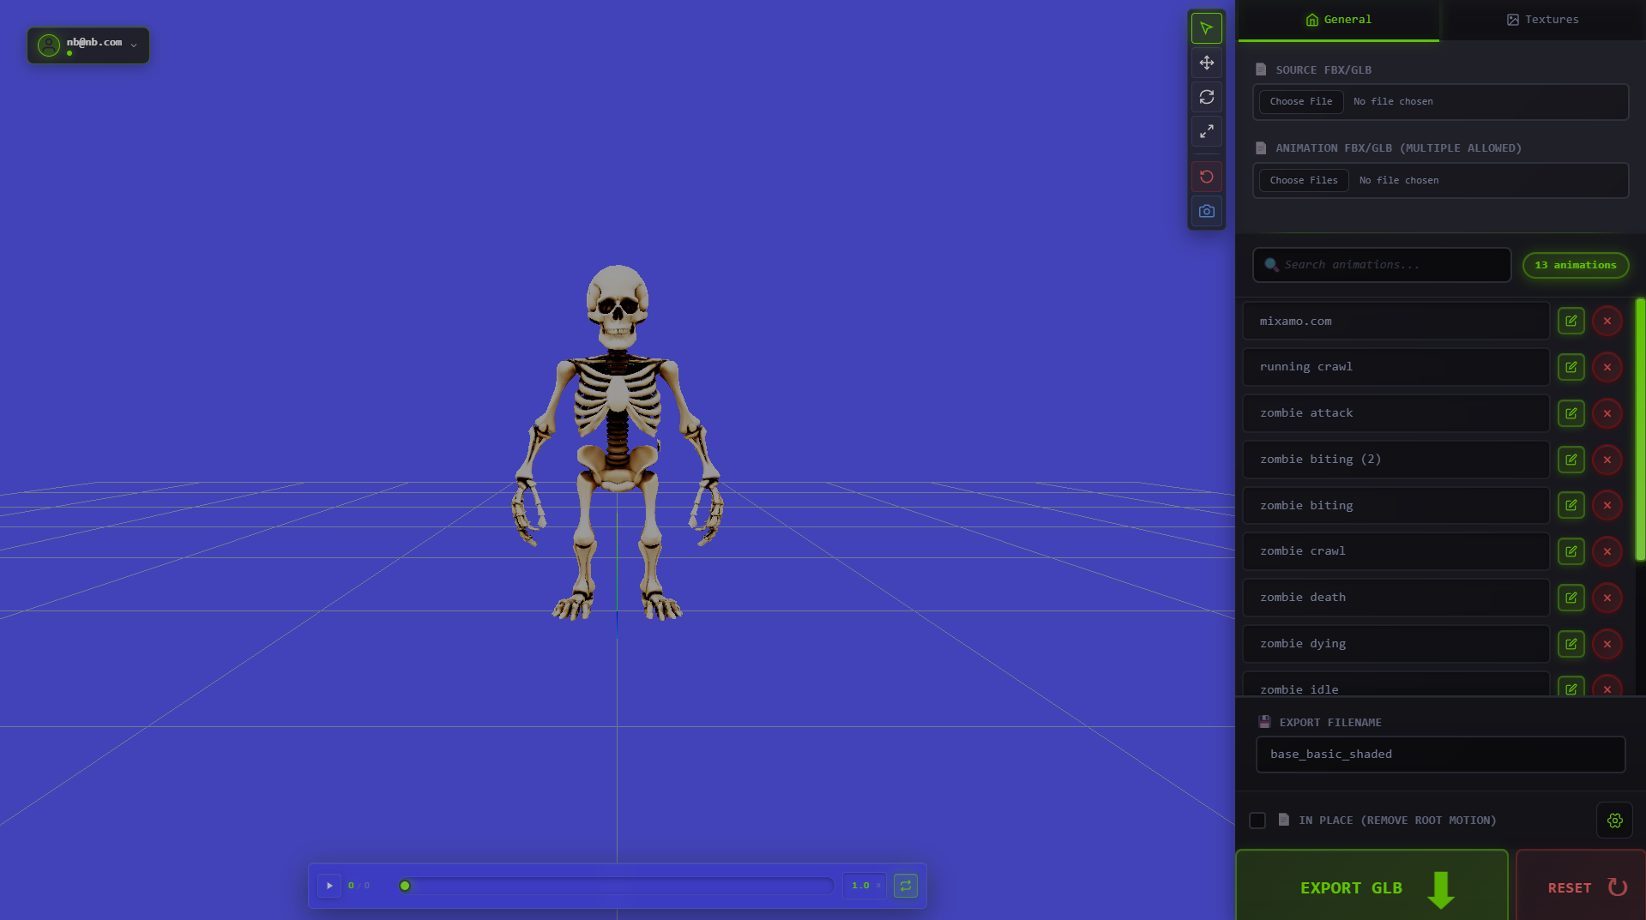The width and height of the screenshot is (1646, 920).
Task: Expand the nb@nb.com account dropdown chevron
Action: pos(134,45)
